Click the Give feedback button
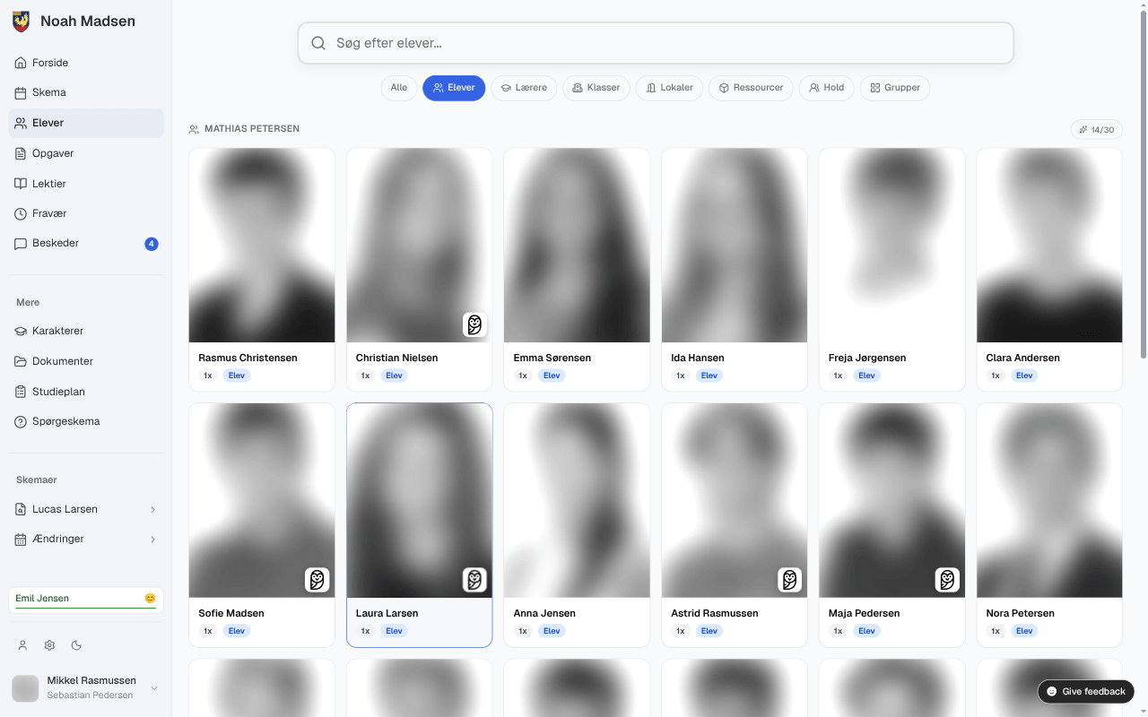This screenshot has width=1148, height=717. coord(1086,692)
